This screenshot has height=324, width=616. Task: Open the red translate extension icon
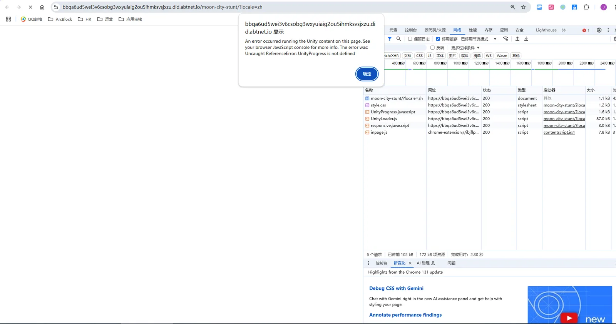tap(551, 7)
